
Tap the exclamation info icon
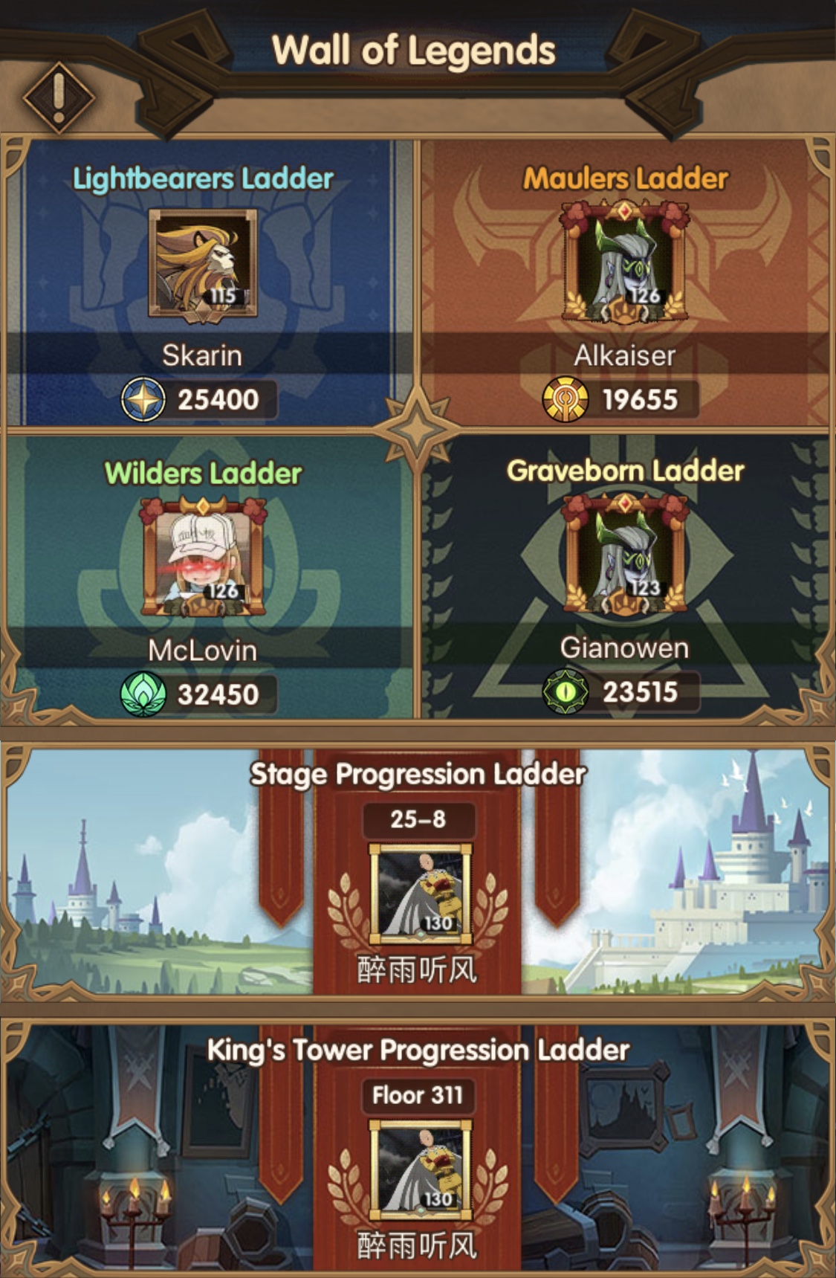tap(59, 97)
